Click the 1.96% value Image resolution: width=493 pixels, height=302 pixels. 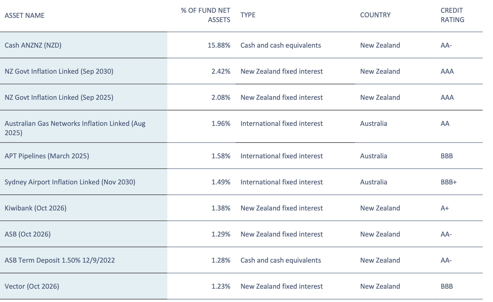[x=221, y=123]
